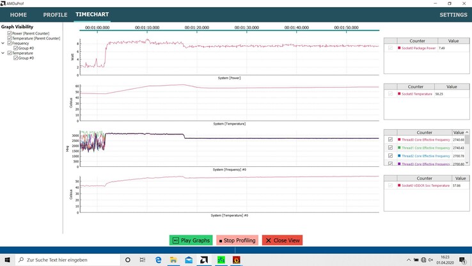Viewport: 472px width, 266px height.
Task: Uncheck Thread1 Core Effective Frequency
Action: [x=390, y=148]
